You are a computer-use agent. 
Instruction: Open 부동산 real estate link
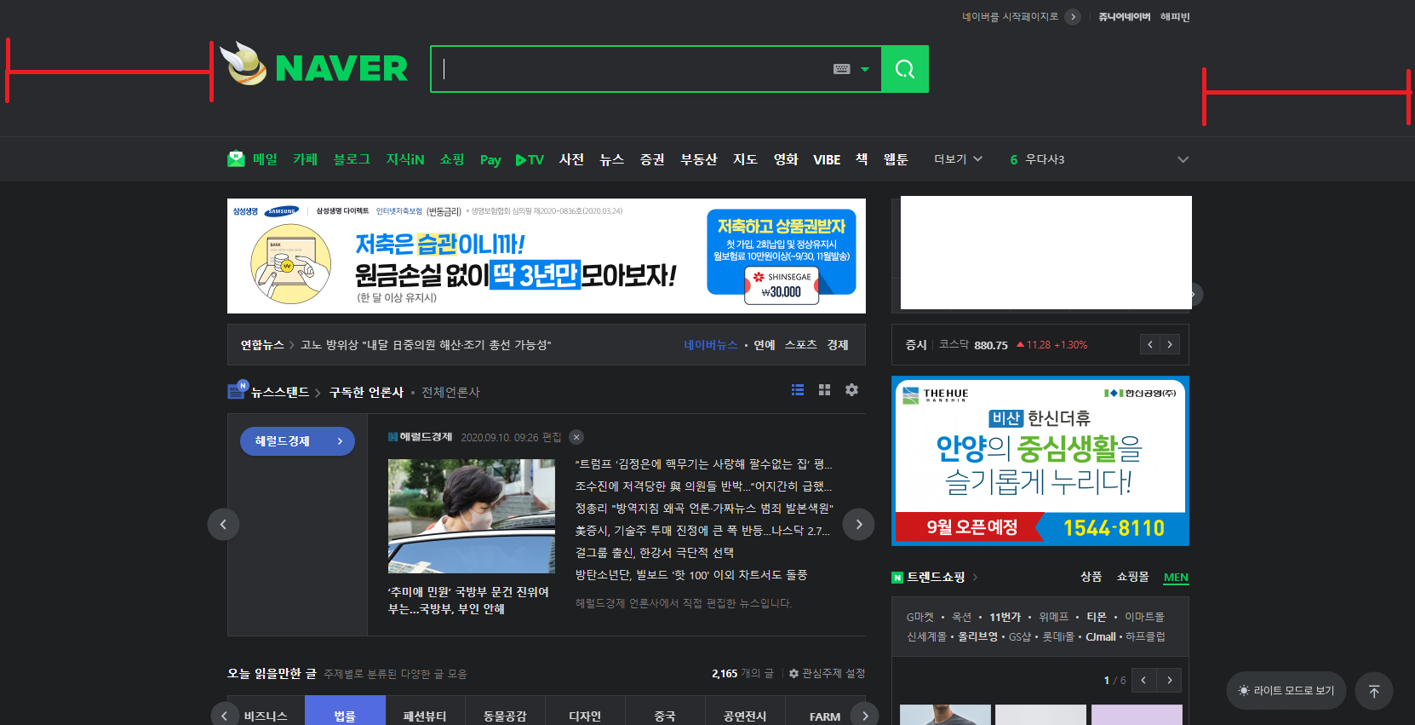(x=699, y=159)
